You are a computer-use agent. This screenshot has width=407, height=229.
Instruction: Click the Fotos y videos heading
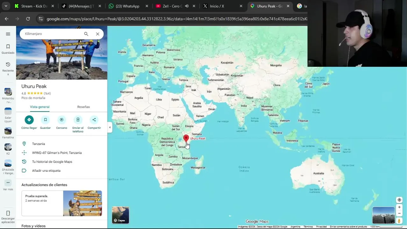coord(33,226)
